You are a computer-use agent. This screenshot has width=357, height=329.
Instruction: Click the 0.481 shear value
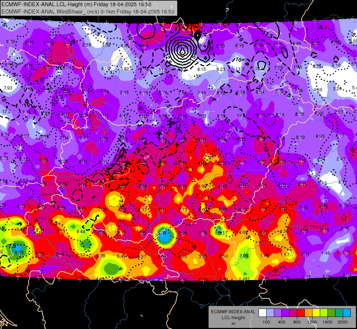click(x=244, y=279)
